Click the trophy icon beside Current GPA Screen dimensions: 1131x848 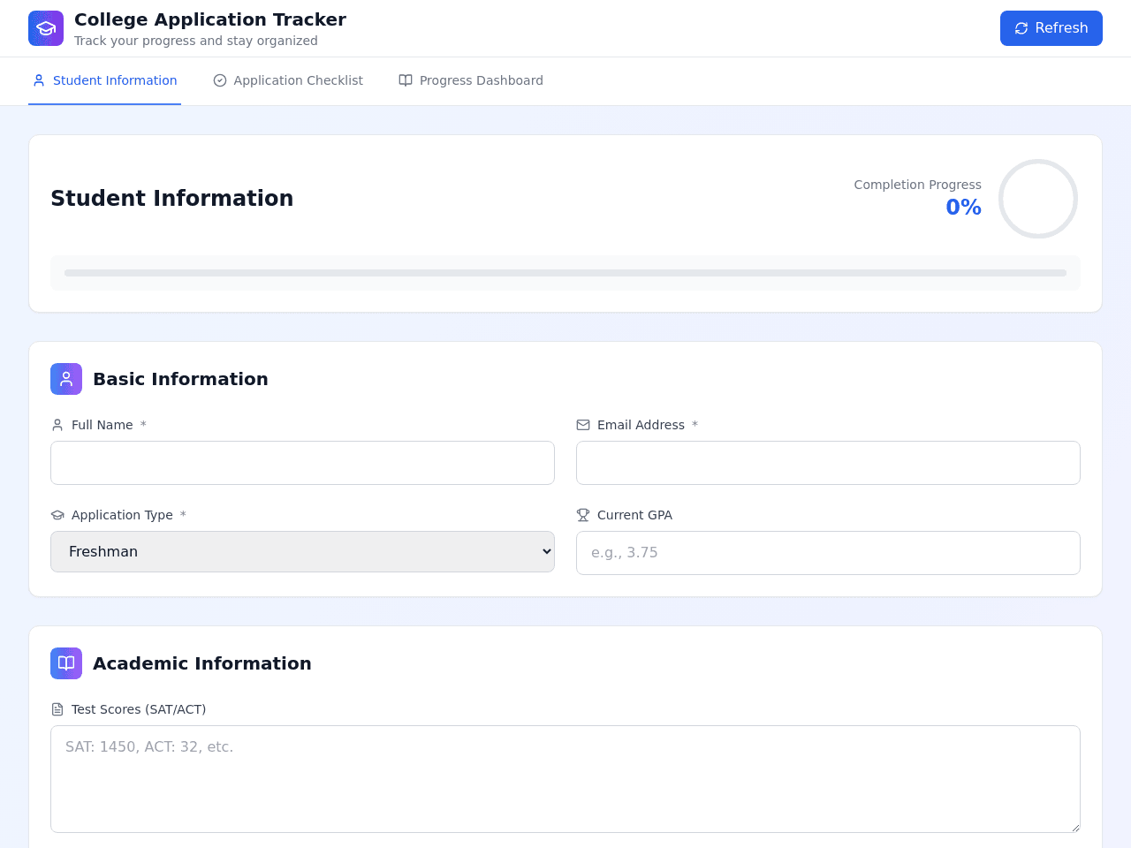583,515
